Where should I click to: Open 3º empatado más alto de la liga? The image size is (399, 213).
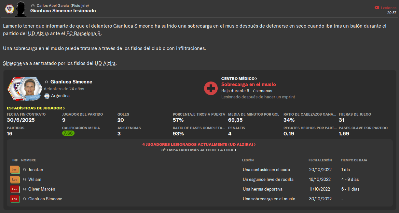tap(199, 150)
